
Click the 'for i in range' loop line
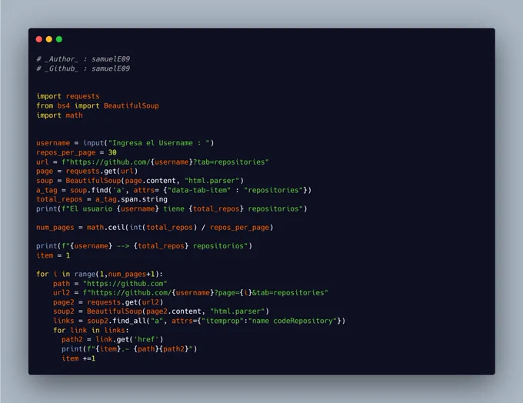click(99, 275)
